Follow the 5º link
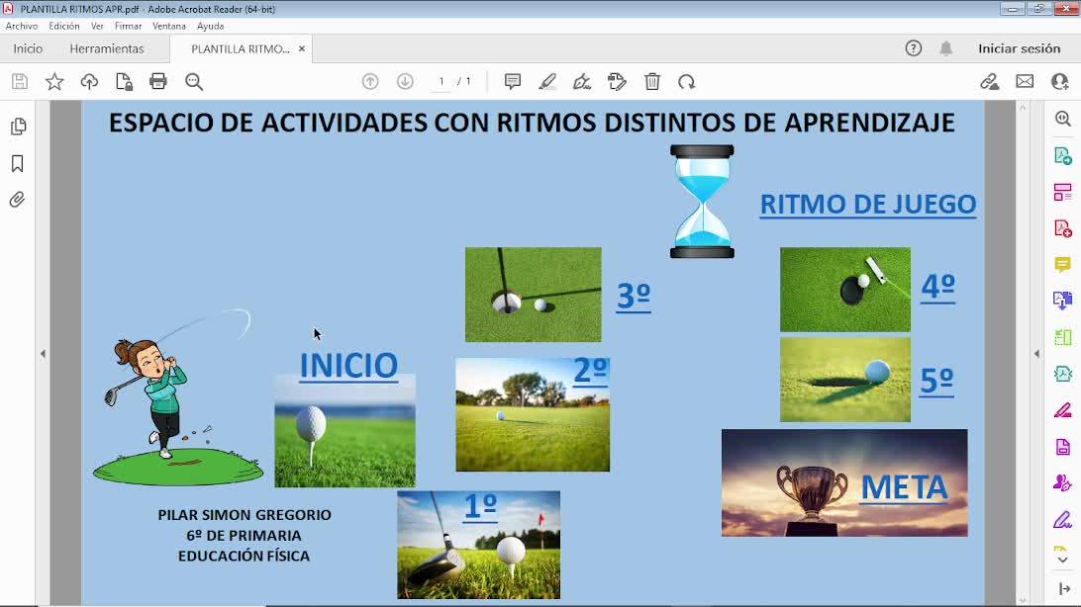This screenshot has height=607, width=1081. tap(936, 380)
